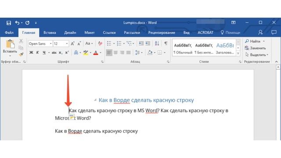This screenshot has width=281, height=158.
Task: Open the ribbon display options icon
Action: 233,22
